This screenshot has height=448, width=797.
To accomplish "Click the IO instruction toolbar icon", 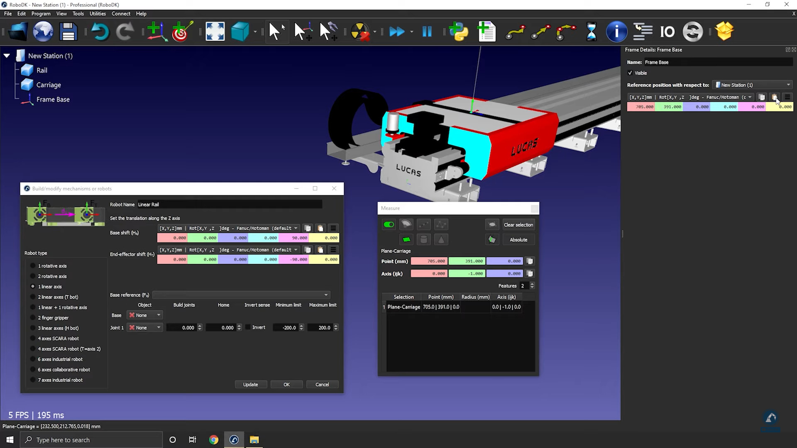I will (667, 32).
